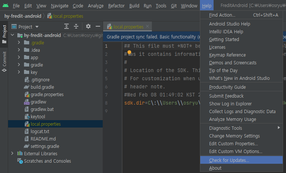Open the Window menu
286x173 pixels.
pos(189,6)
